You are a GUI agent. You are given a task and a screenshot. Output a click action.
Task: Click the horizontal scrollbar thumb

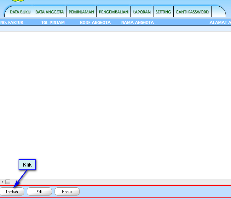pyautogui.click(x=8, y=182)
